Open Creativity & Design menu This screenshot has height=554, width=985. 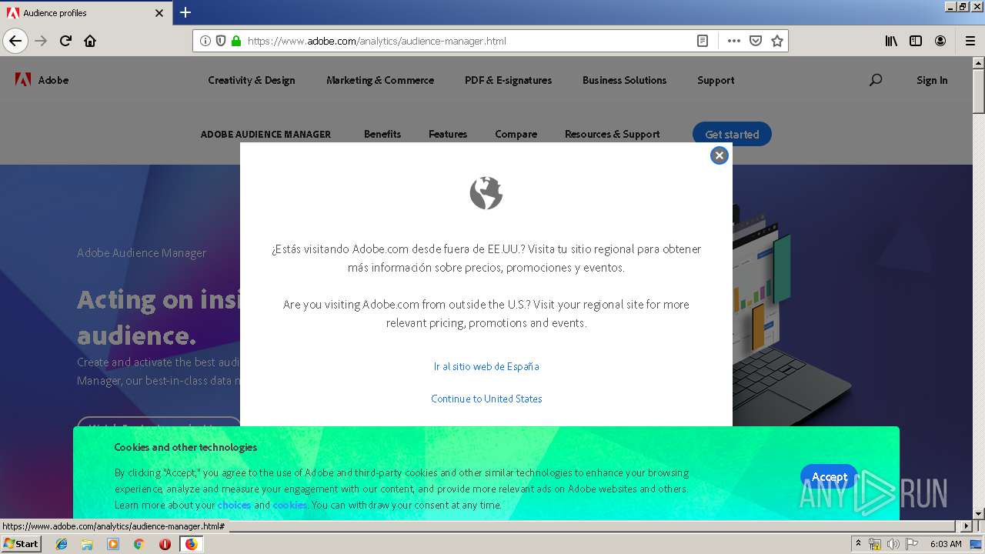click(252, 80)
